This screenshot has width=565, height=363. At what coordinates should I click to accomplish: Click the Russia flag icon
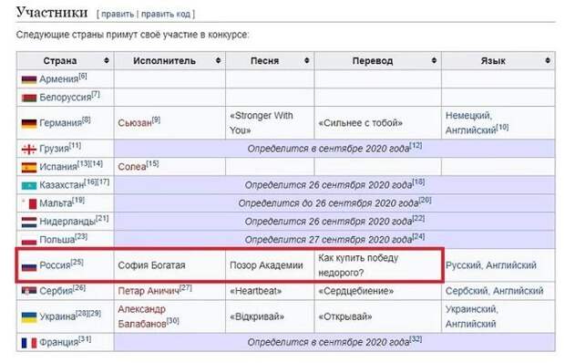click(x=29, y=266)
